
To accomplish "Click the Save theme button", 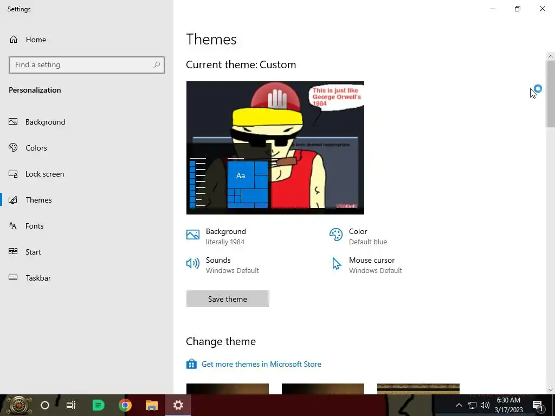I will pos(228,299).
